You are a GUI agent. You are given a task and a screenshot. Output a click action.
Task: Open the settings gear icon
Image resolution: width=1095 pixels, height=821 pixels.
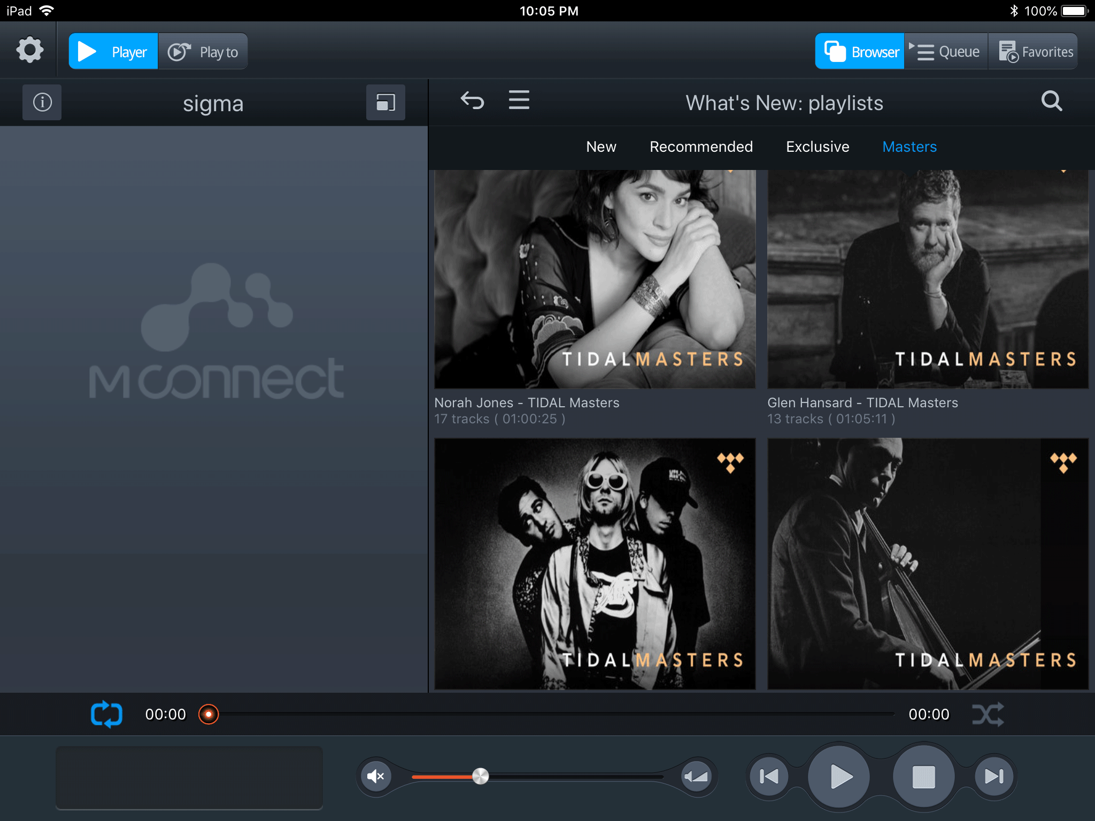[x=30, y=51]
